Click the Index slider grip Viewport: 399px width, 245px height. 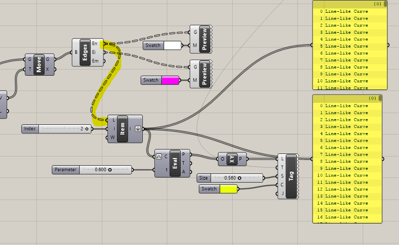coord(87,129)
